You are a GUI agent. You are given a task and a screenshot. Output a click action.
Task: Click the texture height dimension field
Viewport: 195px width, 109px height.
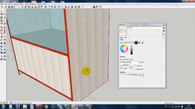point(126,69)
